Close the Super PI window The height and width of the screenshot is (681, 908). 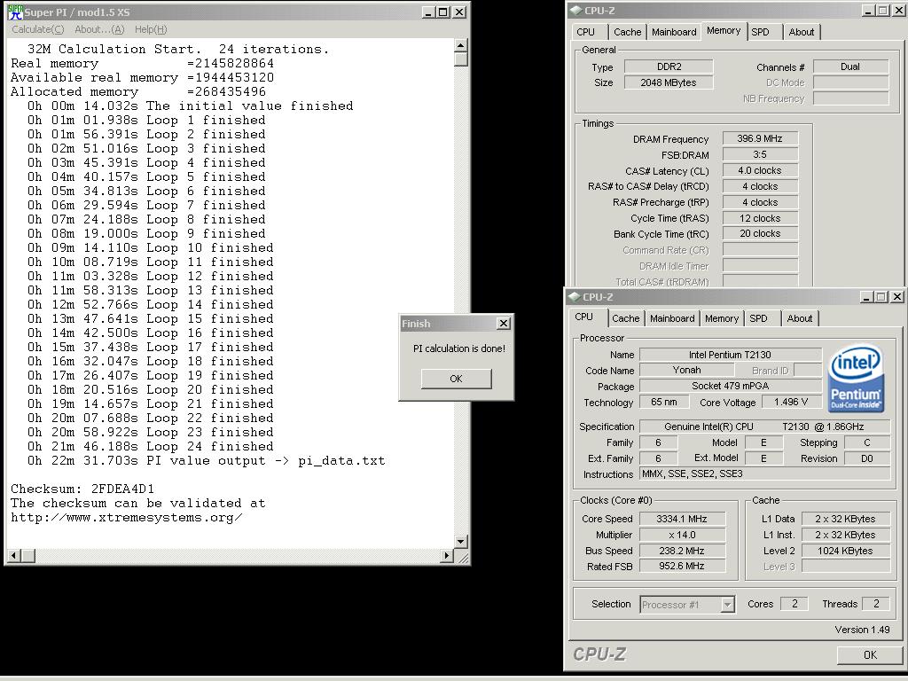[459, 12]
